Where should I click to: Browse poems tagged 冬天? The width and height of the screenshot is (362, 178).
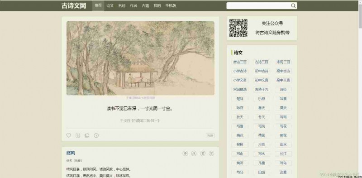tap(262, 117)
